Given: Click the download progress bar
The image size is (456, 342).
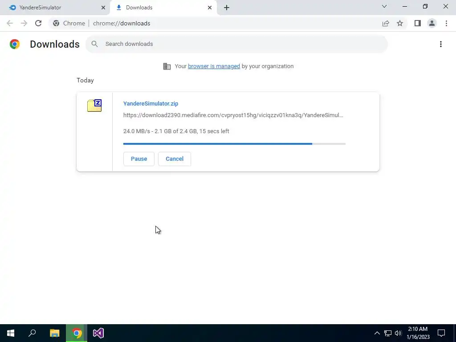Looking at the screenshot, I should pyautogui.click(x=234, y=144).
